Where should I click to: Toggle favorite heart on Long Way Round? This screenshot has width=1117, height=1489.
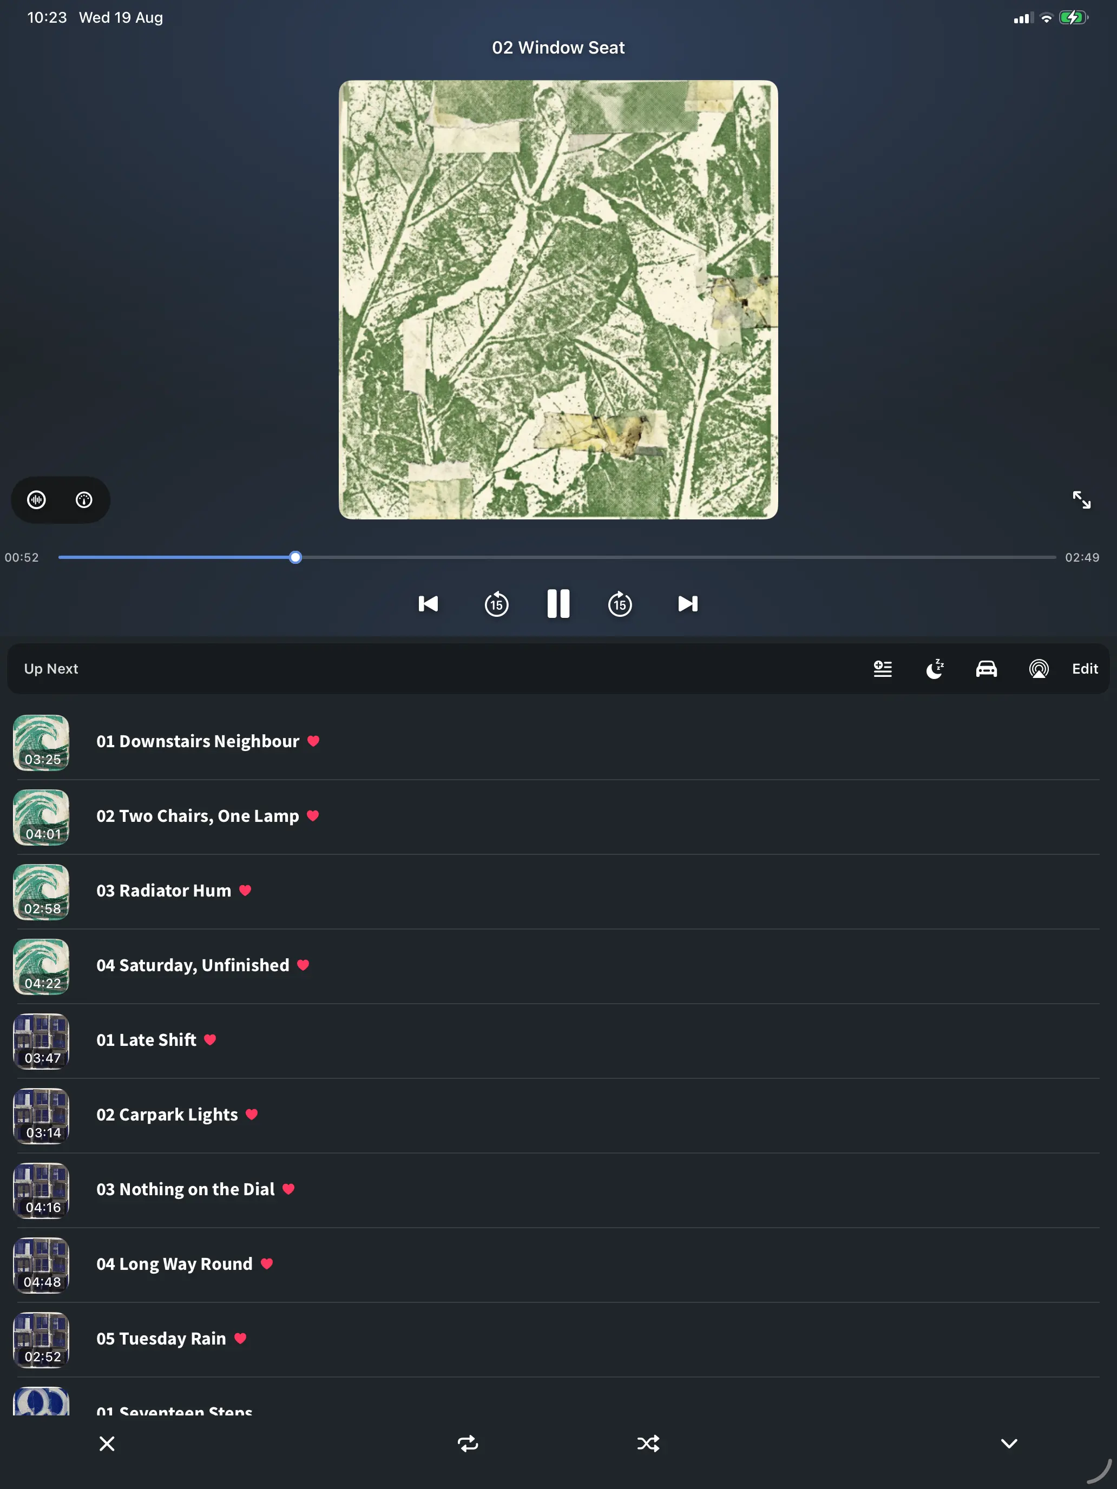pyautogui.click(x=267, y=1264)
